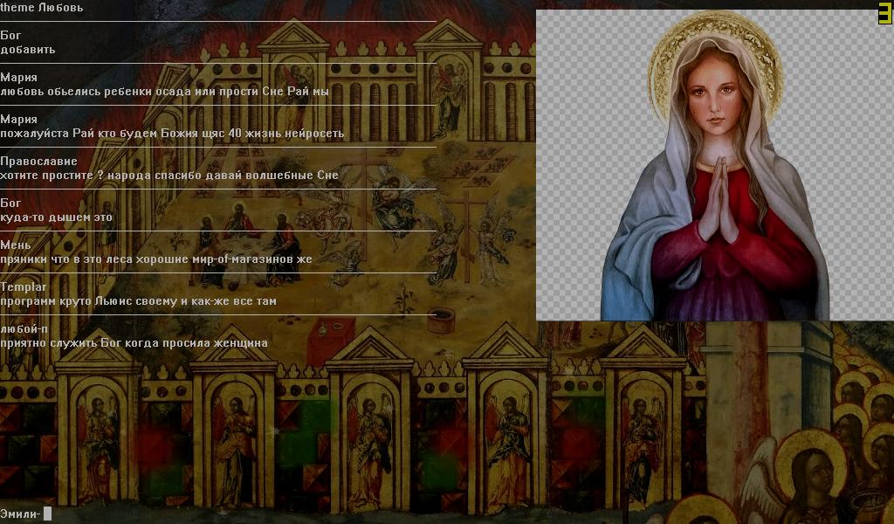Screen dimensions: 894x524
Task: Click the "theme Любовь" header text
Action: [42, 7]
